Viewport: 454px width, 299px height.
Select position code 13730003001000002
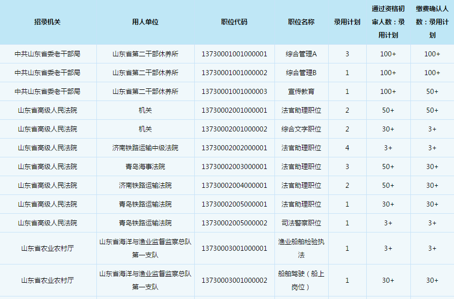(x=234, y=280)
